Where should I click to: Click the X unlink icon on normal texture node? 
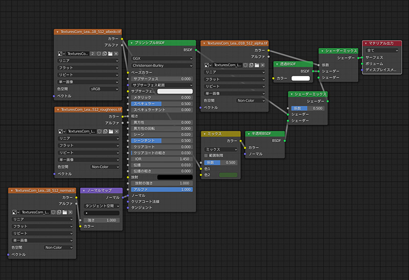[x=71, y=212]
